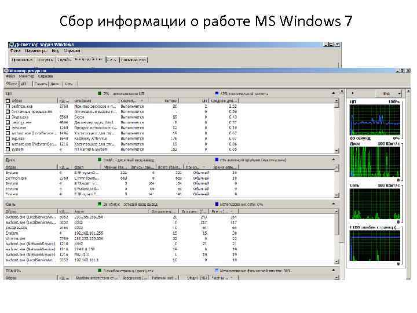
Task: Click blue maximum frequency legend square
Action: [217, 93]
